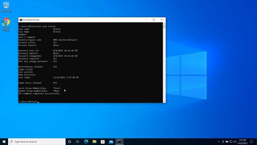
Task: Open the taskbar clock and date
Action: click(x=243, y=141)
